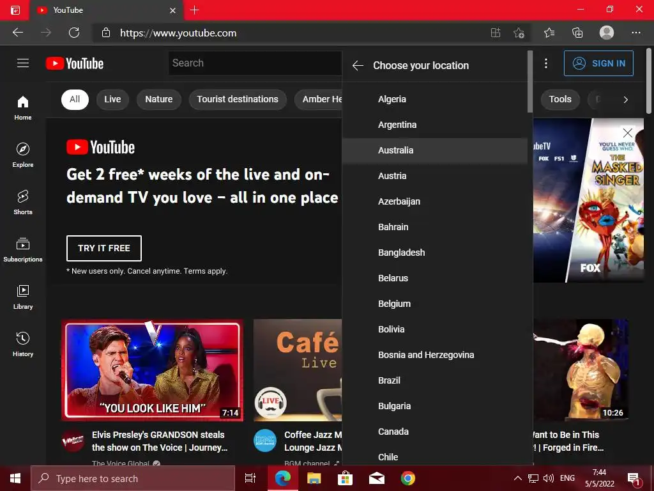The width and height of the screenshot is (654, 491).
Task: Click the apps available icon in the address bar
Action: tap(496, 33)
